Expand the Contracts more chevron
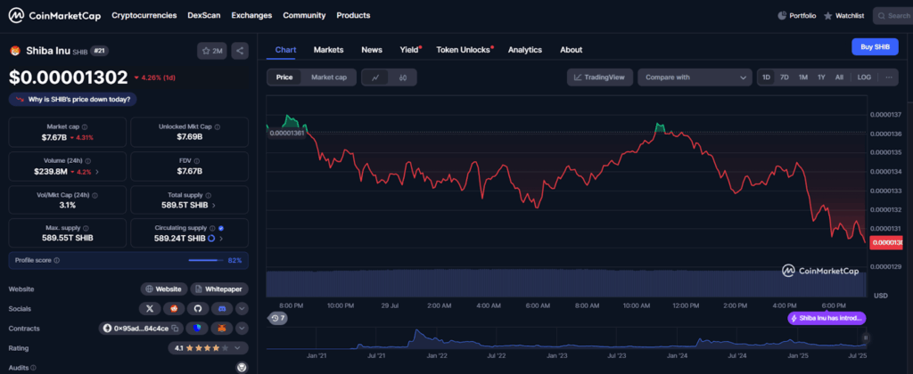The width and height of the screenshot is (913, 374). coord(242,329)
